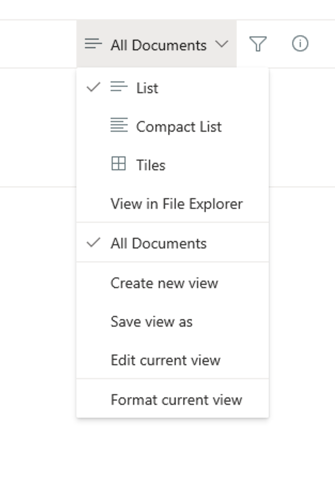Collapse the All Documents view dropdown chevron
The width and height of the screenshot is (335, 490).
click(x=222, y=44)
